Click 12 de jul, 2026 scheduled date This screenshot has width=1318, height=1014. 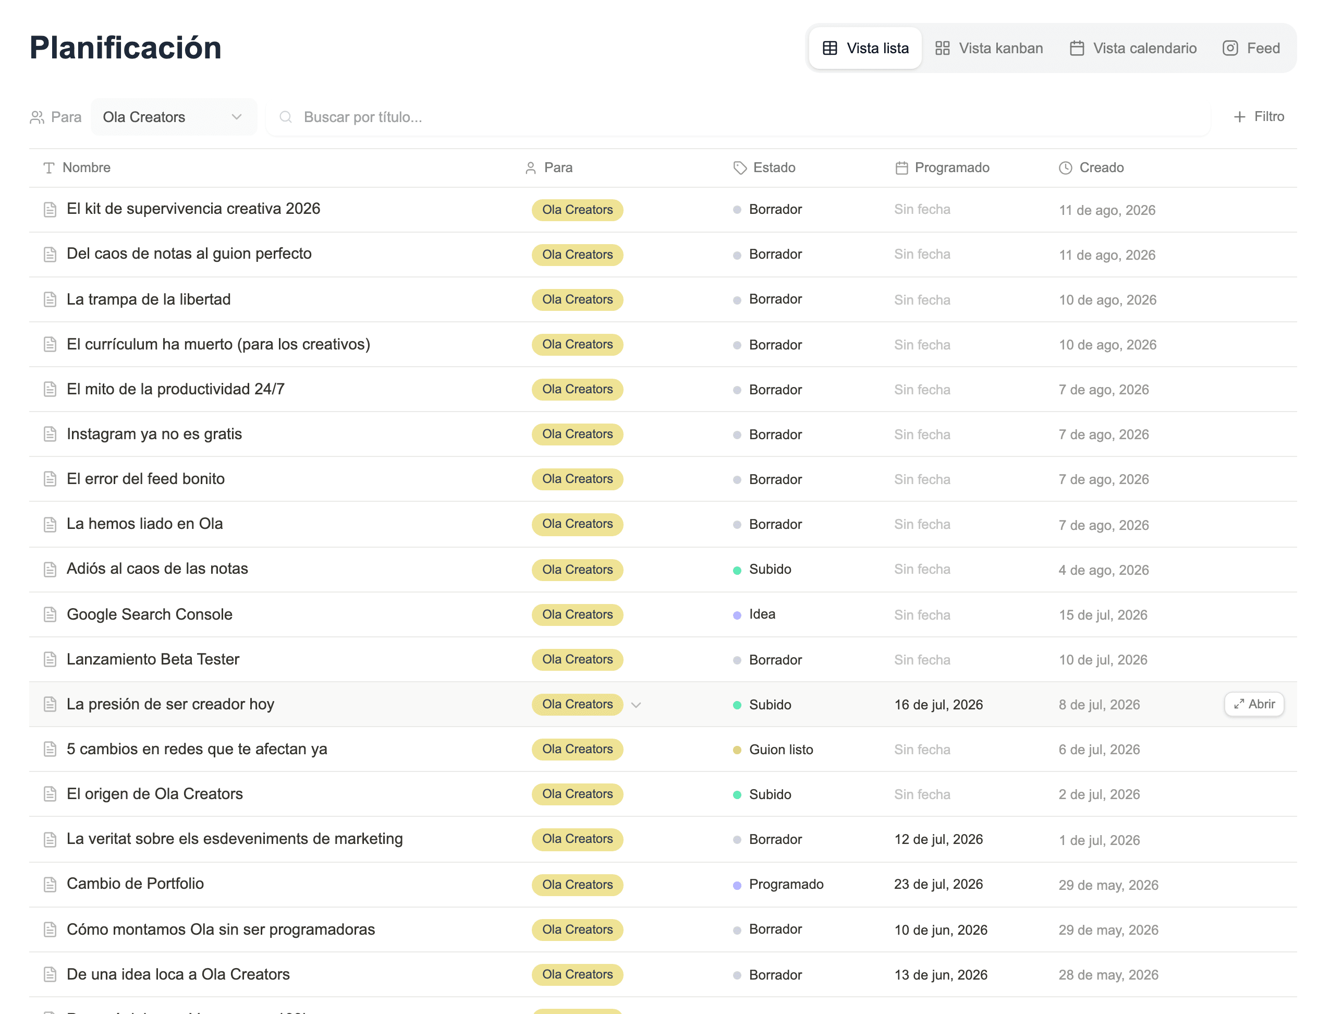(x=938, y=839)
